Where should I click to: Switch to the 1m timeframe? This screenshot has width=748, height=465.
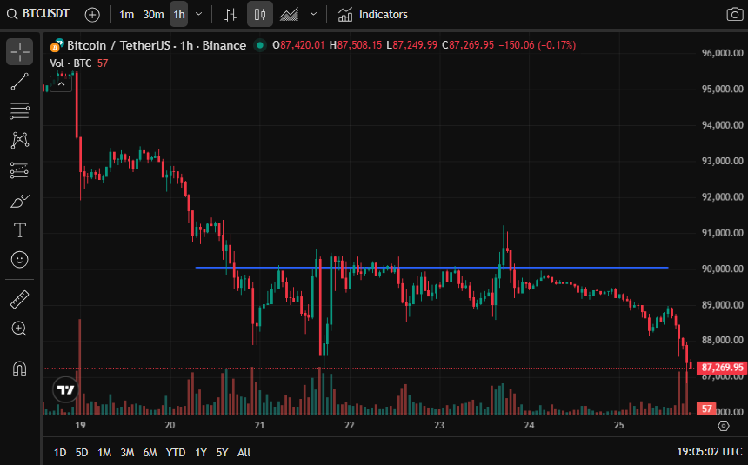(126, 14)
